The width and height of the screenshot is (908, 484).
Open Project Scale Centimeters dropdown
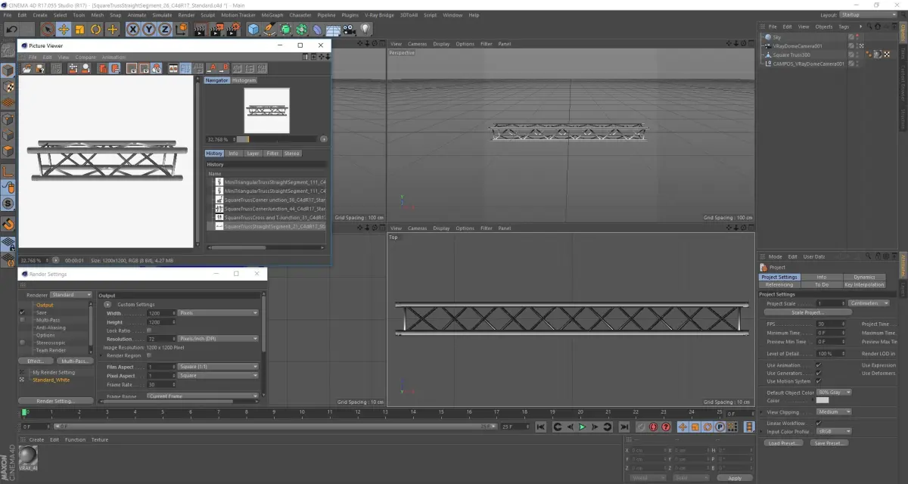(x=869, y=303)
